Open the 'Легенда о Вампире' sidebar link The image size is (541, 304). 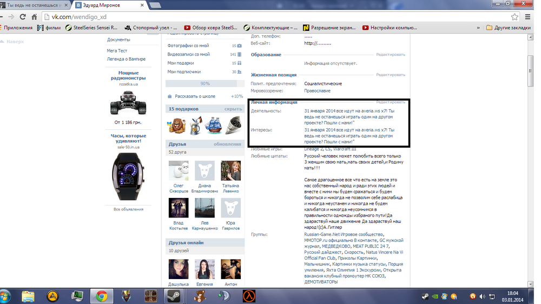click(126, 58)
